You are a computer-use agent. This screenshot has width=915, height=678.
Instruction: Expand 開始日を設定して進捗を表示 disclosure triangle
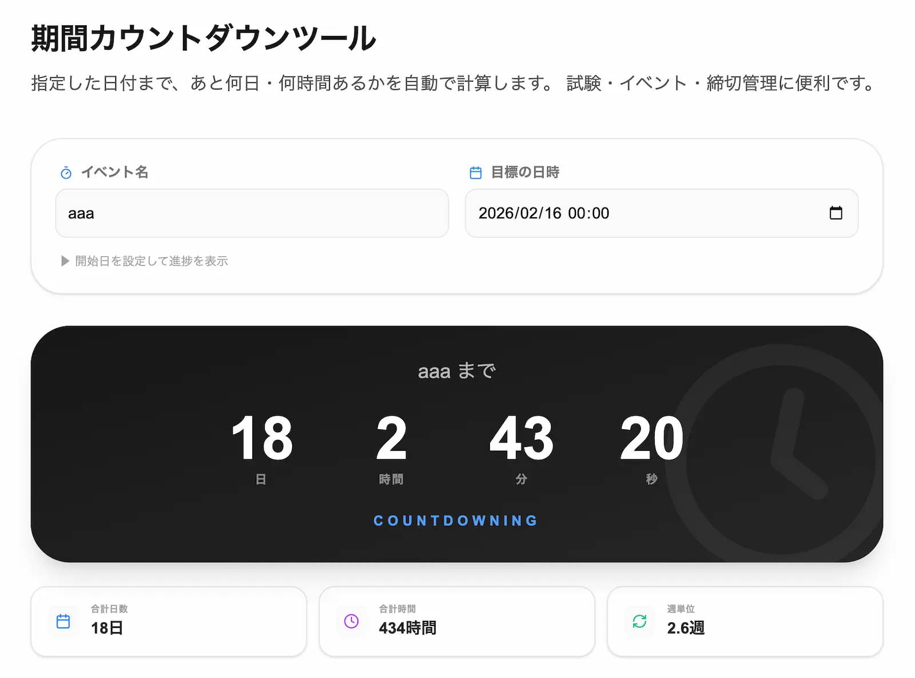pos(65,261)
